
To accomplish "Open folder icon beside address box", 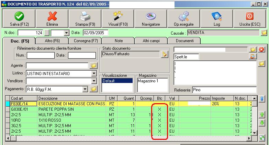I will tap(261, 63).
